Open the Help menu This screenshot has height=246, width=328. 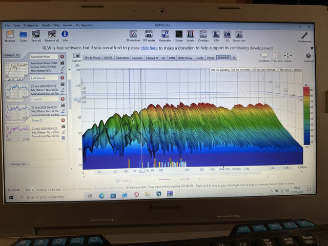pyautogui.click(x=56, y=25)
